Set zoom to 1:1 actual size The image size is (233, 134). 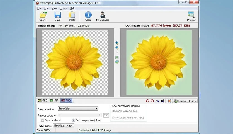117,53
